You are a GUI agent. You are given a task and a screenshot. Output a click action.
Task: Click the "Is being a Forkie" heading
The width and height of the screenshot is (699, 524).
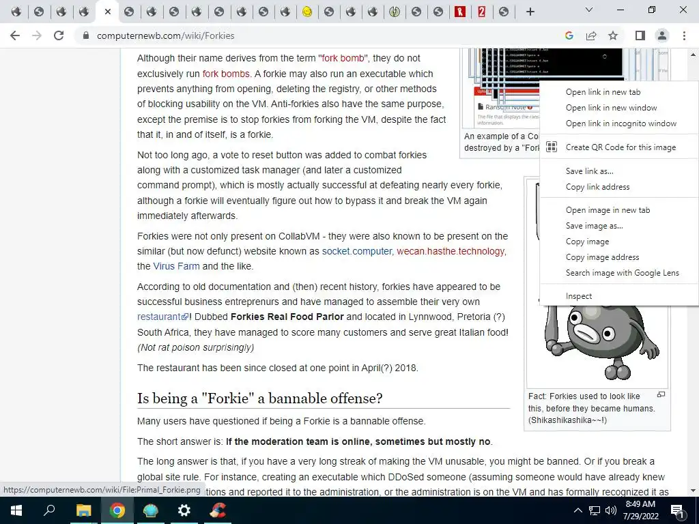[259, 398]
